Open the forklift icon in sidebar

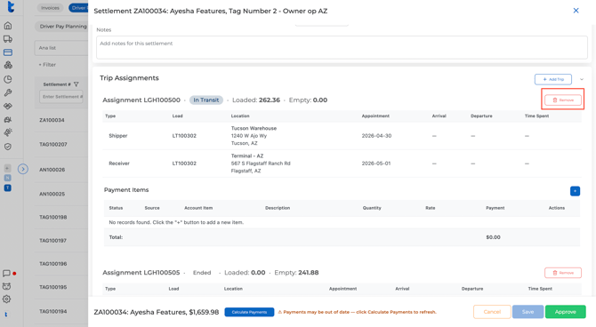pos(8,120)
